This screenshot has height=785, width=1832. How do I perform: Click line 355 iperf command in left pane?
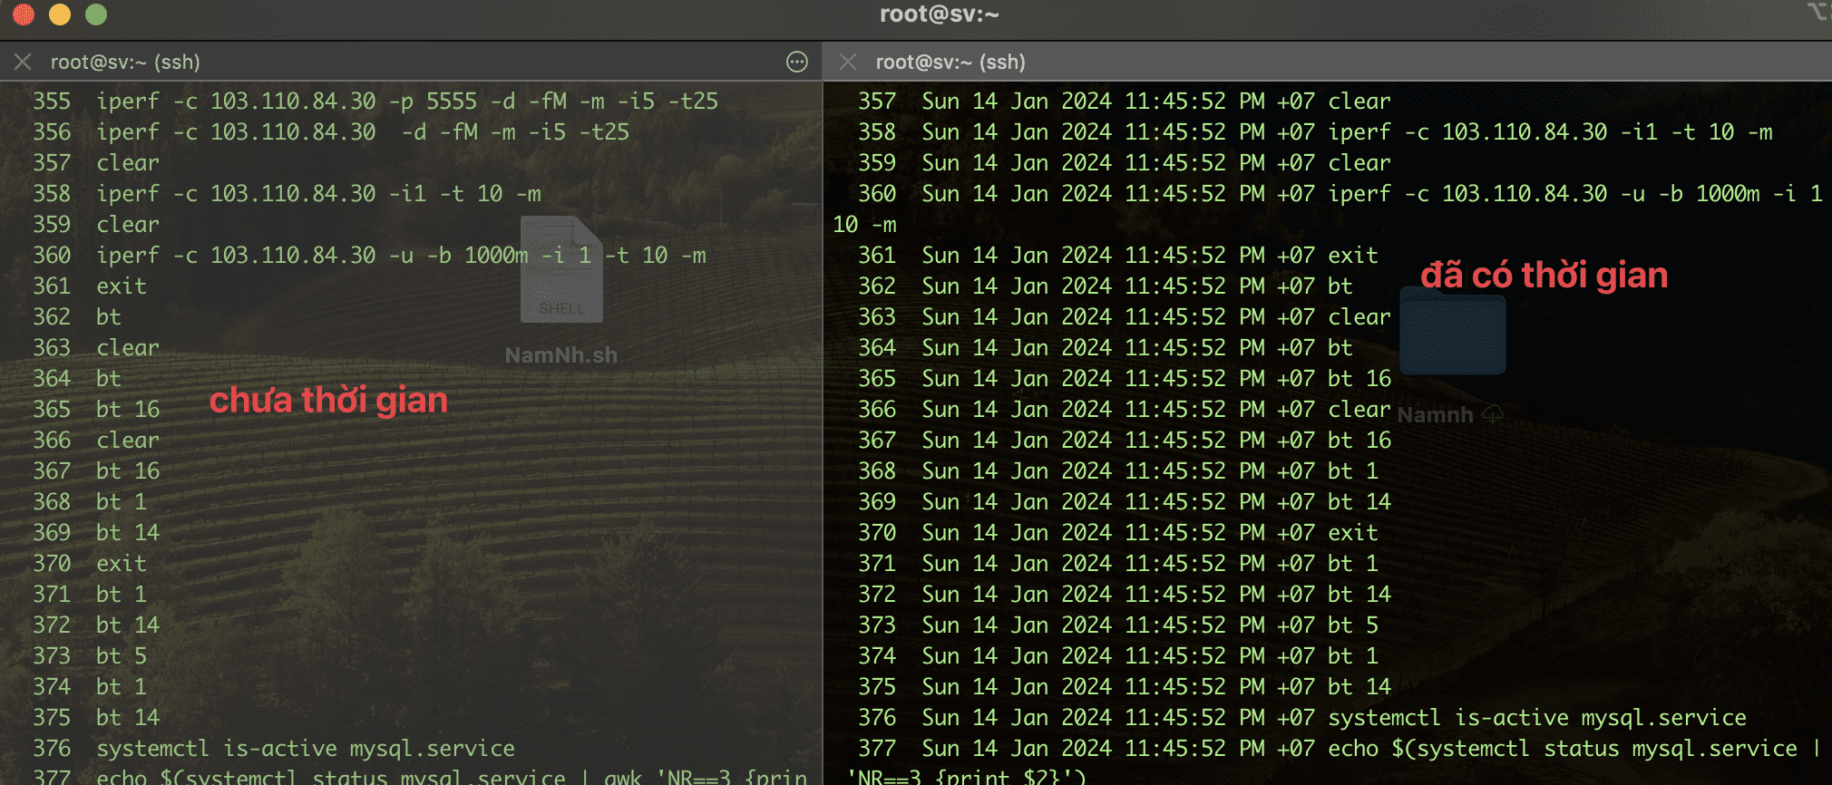pyautogui.click(x=406, y=102)
